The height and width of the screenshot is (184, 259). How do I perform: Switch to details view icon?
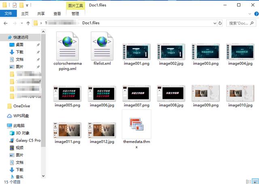pyautogui.click(x=248, y=182)
